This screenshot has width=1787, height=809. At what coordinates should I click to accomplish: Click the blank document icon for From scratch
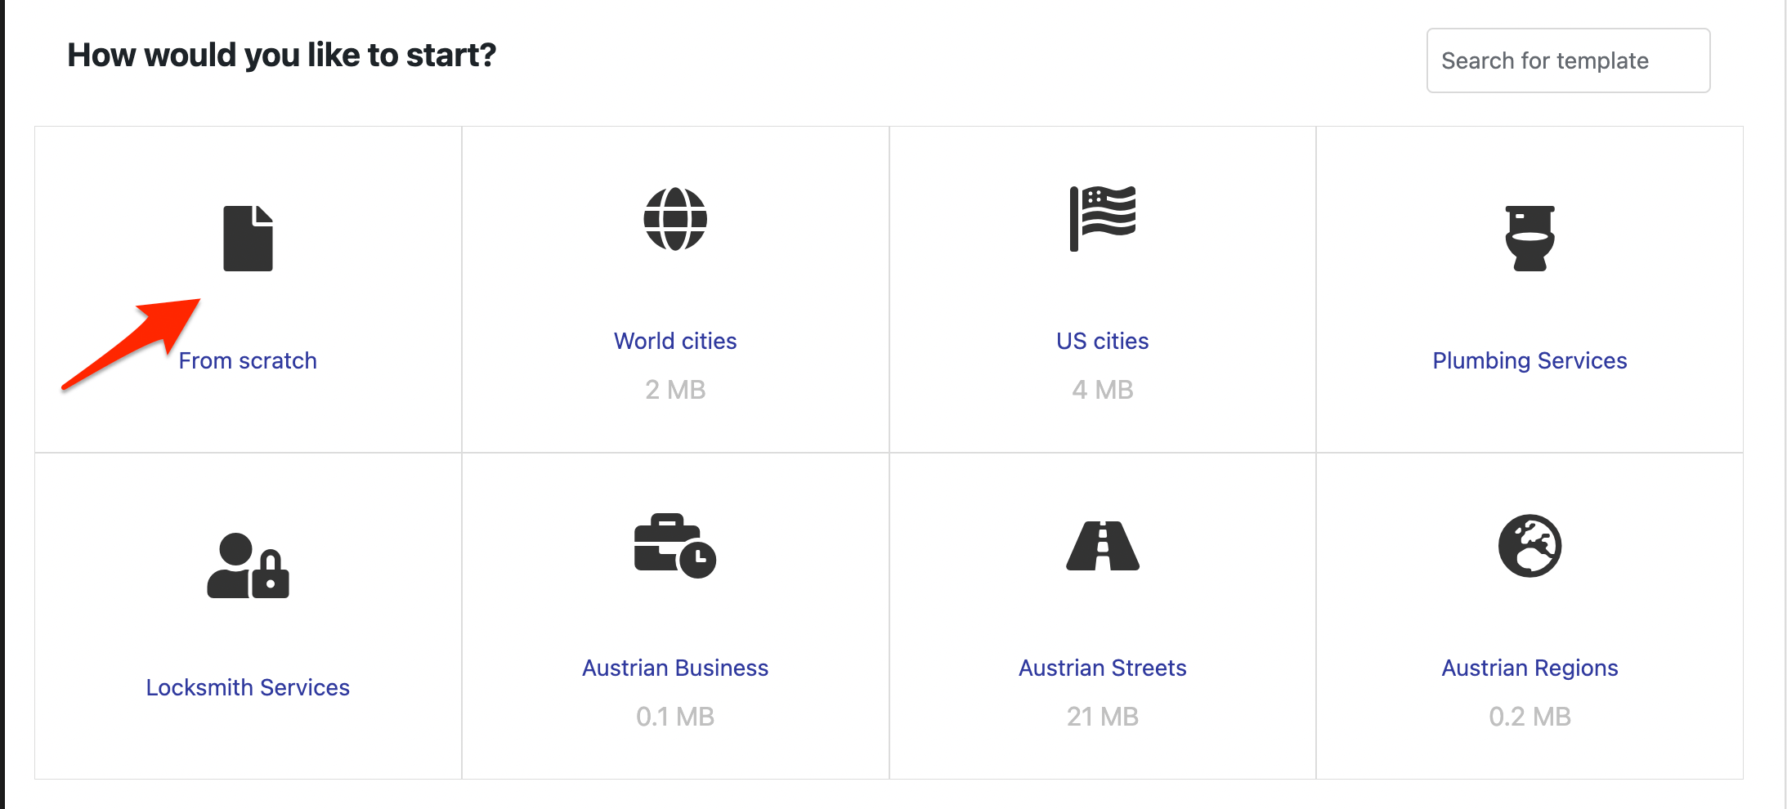248,238
